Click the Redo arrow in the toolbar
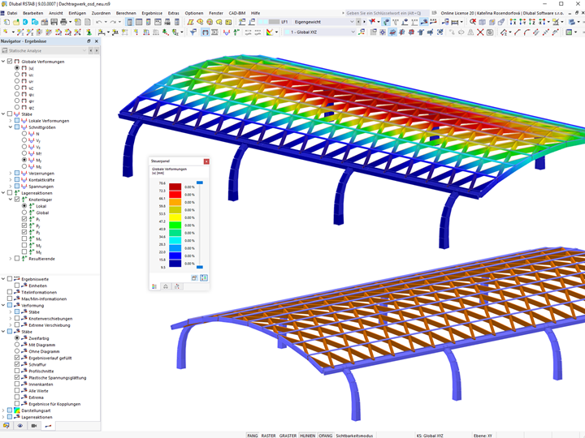The image size is (585, 438). (x=113, y=22)
